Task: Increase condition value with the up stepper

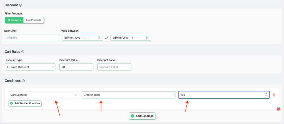Action: pos(266,94)
